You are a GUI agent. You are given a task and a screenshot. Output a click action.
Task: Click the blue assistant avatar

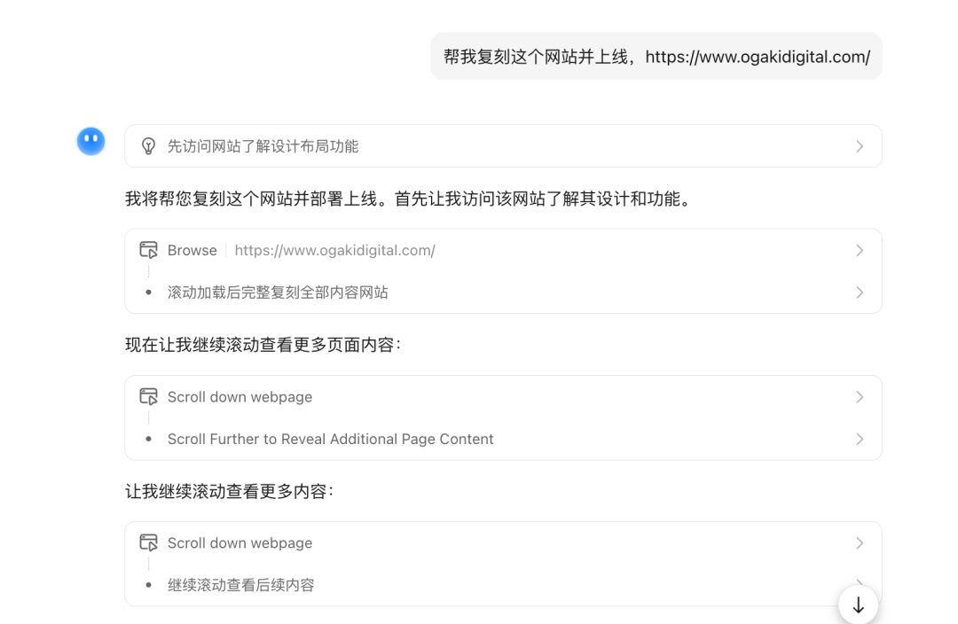[91, 141]
